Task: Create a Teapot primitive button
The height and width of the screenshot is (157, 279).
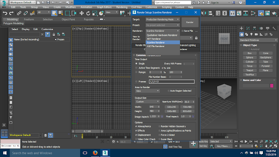Action: pyautogui.click(x=250, y=70)
